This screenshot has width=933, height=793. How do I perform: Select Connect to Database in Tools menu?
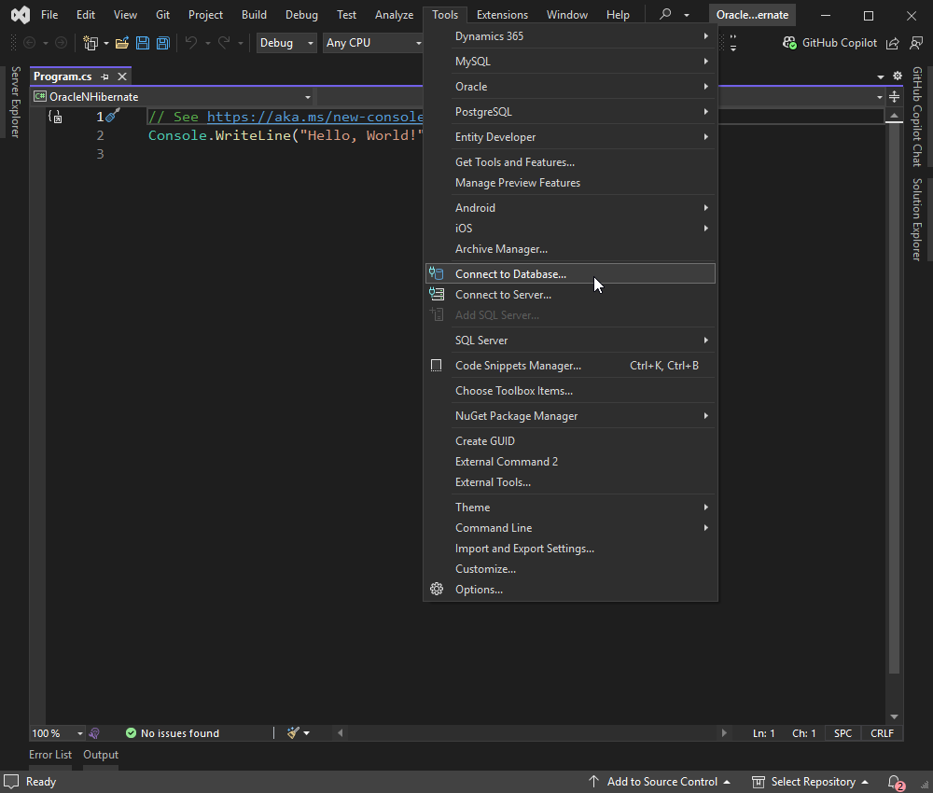(x=510, y=274)
